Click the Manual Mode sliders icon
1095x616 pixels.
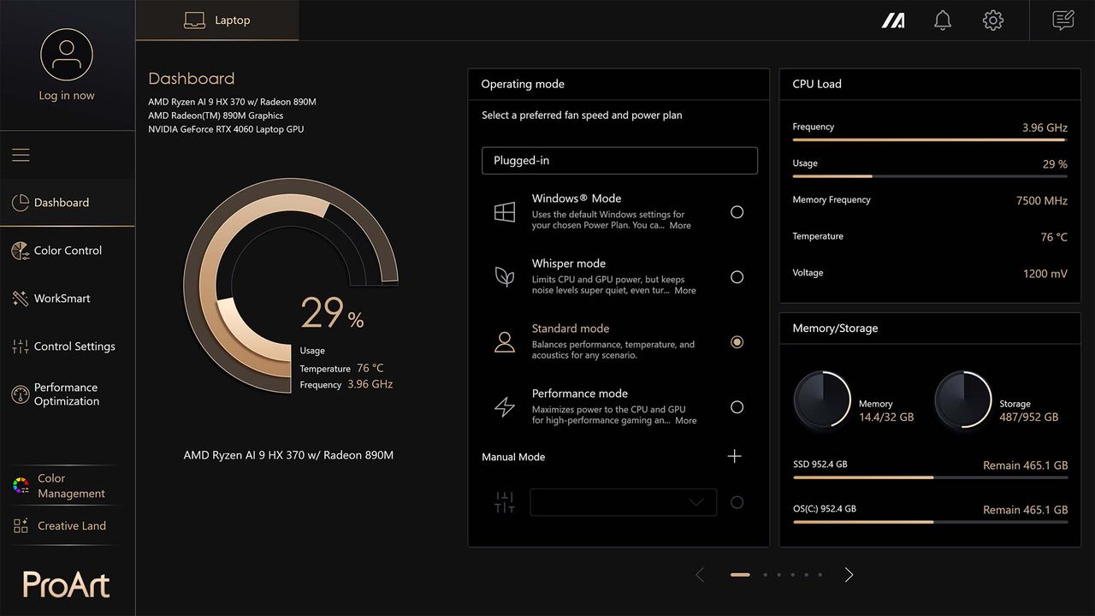(505, 502)
